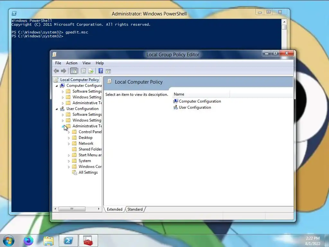
Task: Click the System folder icon in tree
Action: click(x=74, y=161)
